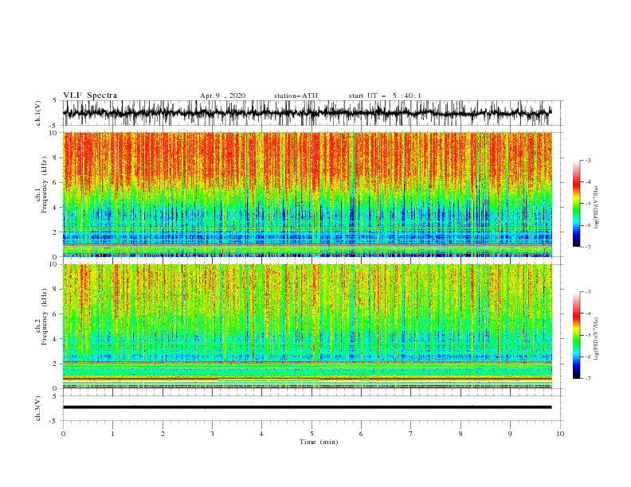Click the time axis tick label "9"
631x487 pixels.
(510, 434)
